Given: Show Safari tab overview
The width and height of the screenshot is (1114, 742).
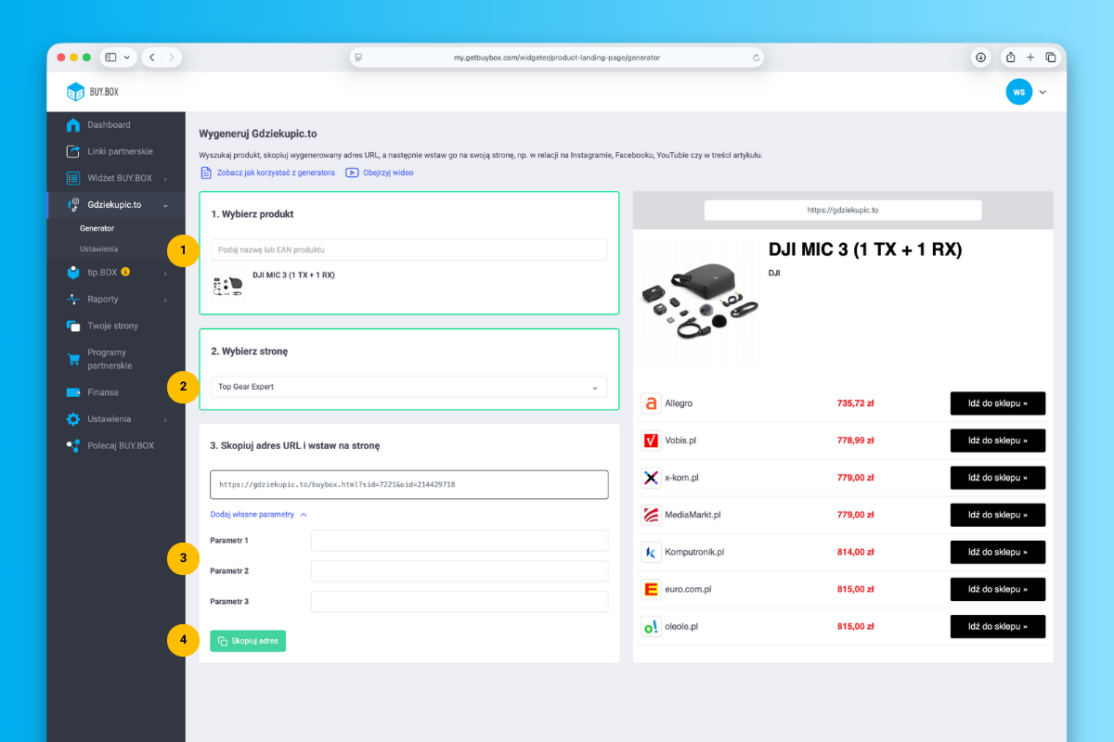Looking at the screenshot, I should pos(1051,58).
